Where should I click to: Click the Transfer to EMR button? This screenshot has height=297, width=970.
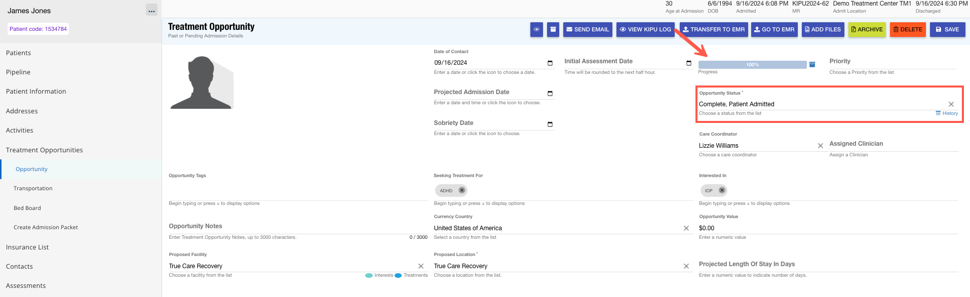714,29
